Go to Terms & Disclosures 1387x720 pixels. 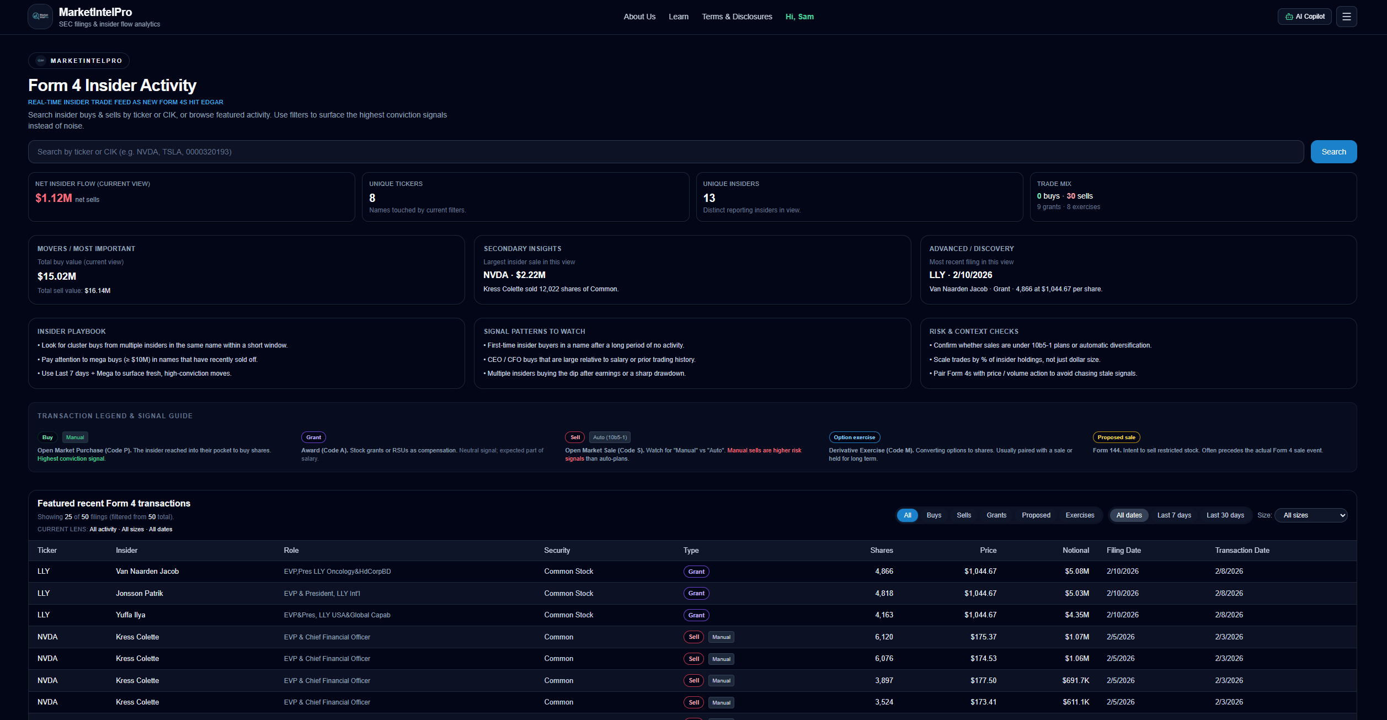click(x=737, y=17)
